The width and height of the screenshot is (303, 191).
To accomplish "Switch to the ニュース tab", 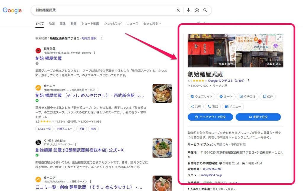I will pyautogui.click(x=132, y=24).
